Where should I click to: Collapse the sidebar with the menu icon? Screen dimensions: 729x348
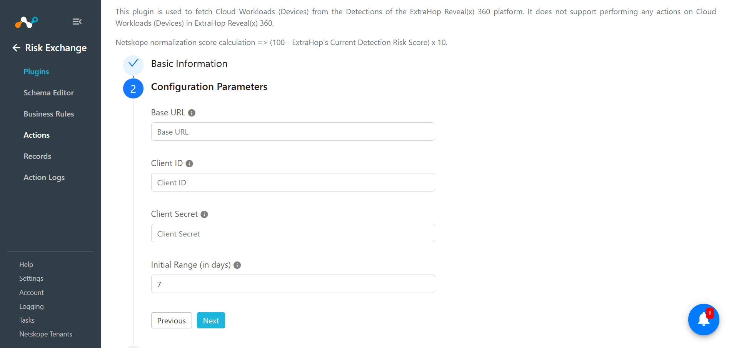point(77,22)
